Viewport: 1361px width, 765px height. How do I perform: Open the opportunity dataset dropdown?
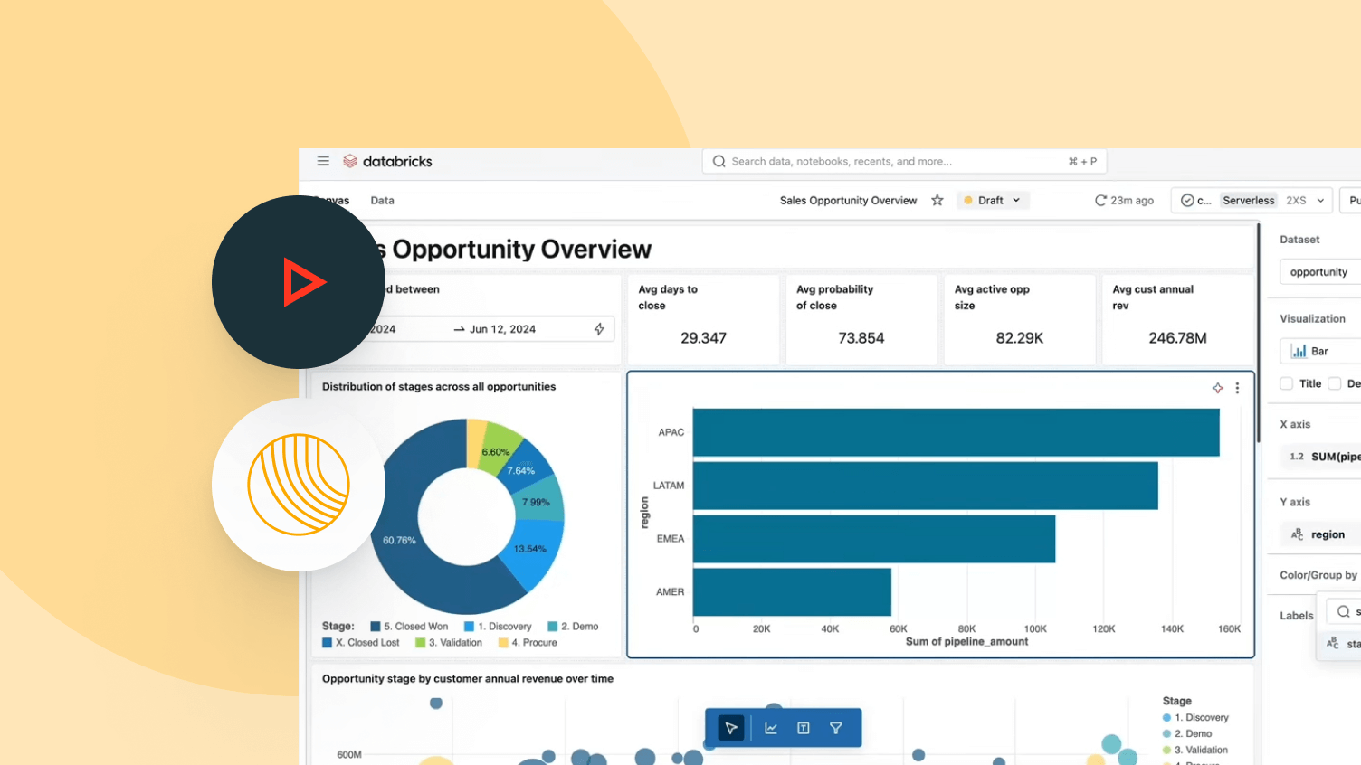1320,272
